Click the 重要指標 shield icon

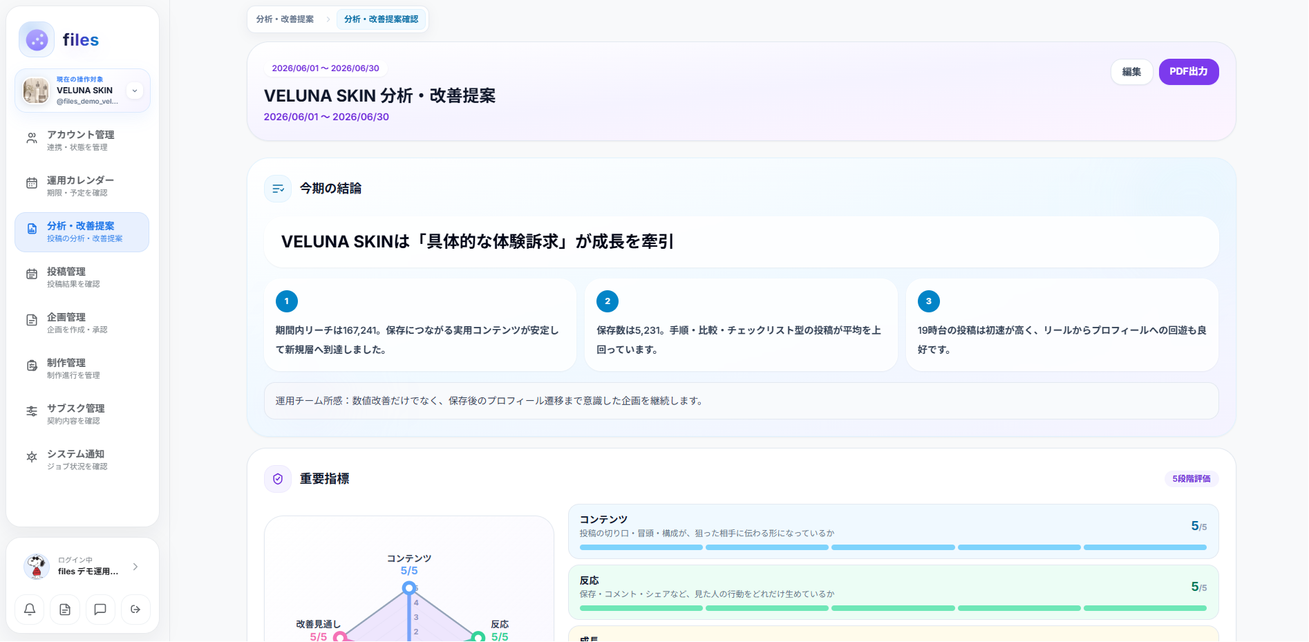278,479
